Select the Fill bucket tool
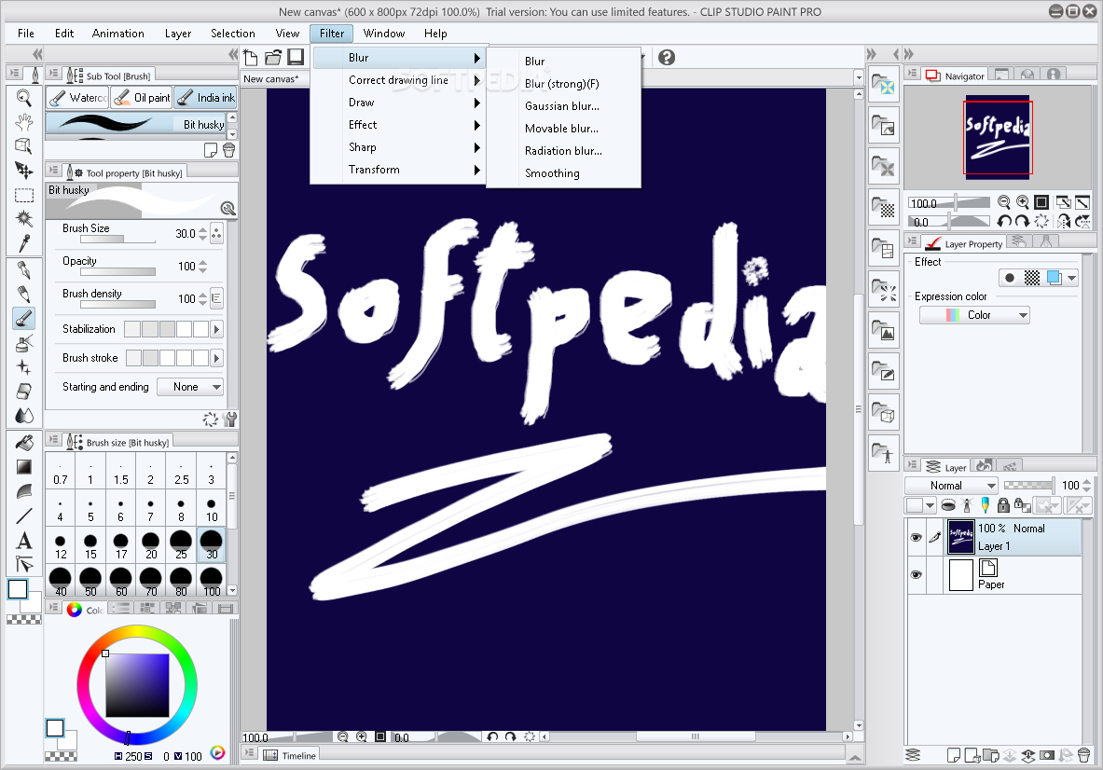 point(24,443)
